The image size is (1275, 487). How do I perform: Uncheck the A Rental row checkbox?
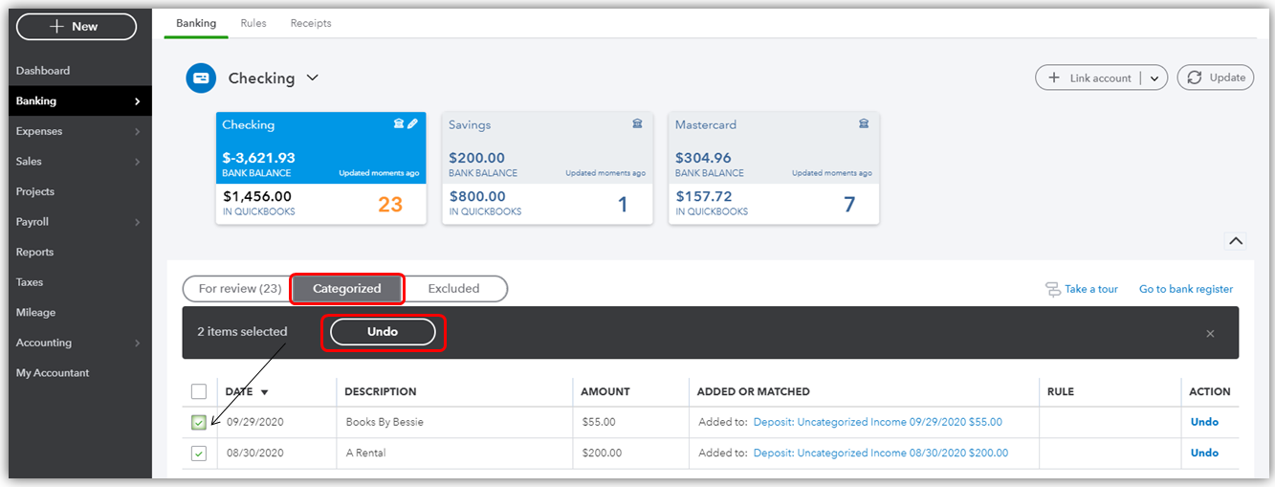click(199, 454)
